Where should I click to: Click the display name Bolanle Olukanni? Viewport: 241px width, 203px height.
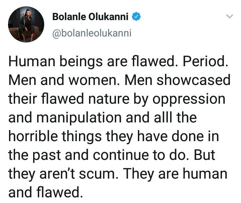pos(90,17)
